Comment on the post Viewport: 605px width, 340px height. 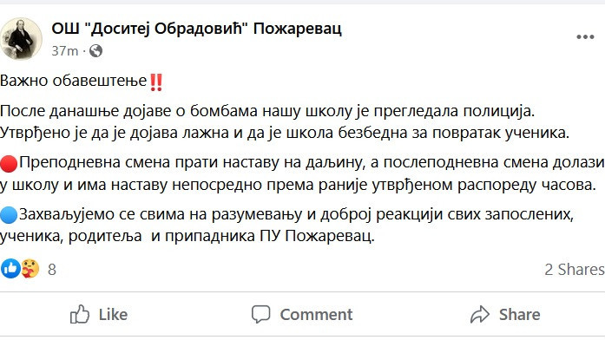(x=302, y=314)
